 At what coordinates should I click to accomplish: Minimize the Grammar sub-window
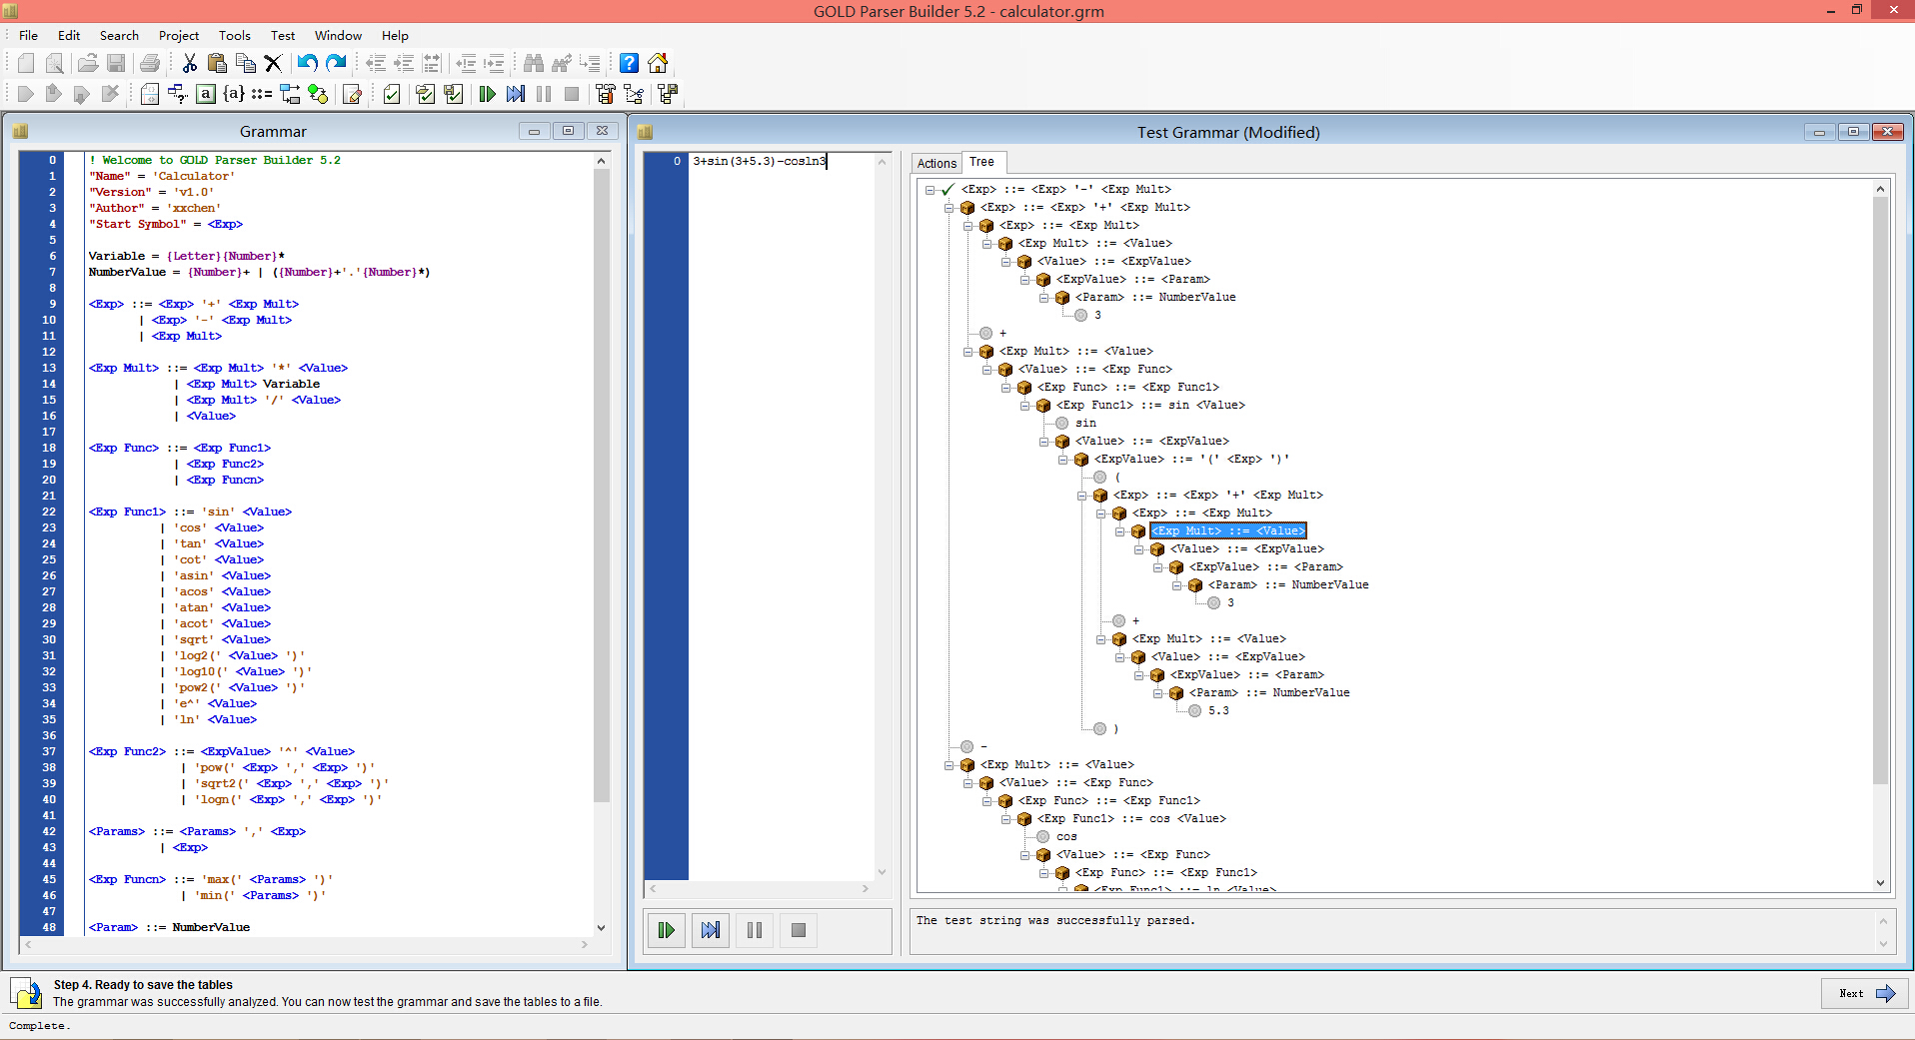tap(534, 131)
